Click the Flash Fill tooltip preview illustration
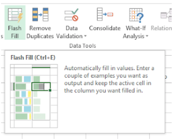The image size is (172, 140). [34, 96]
